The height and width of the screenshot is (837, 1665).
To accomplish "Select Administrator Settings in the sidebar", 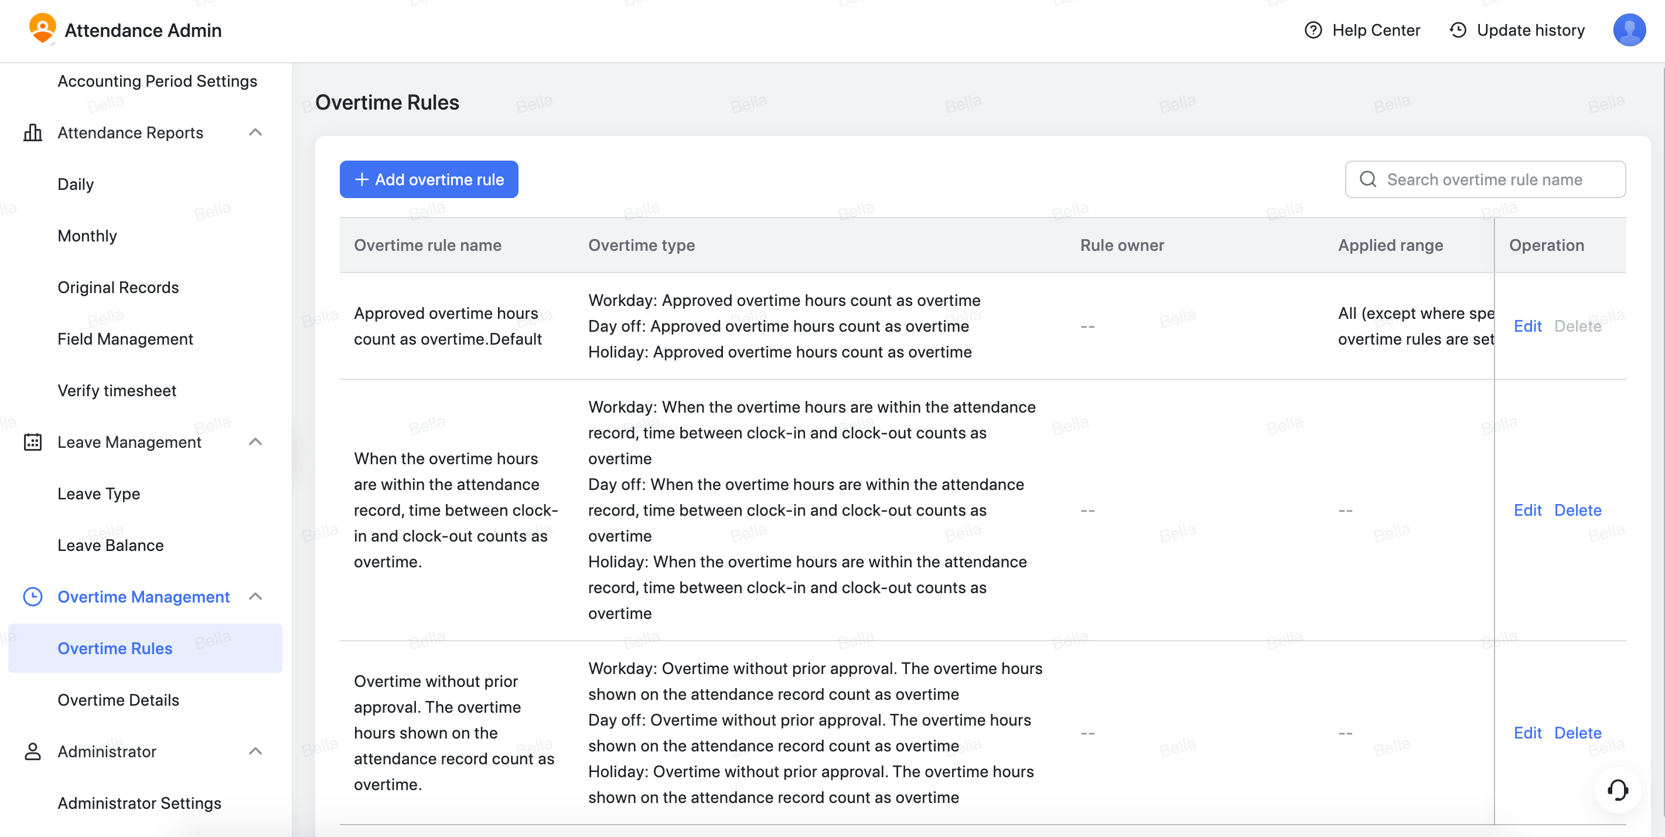I will pos(139,804).
